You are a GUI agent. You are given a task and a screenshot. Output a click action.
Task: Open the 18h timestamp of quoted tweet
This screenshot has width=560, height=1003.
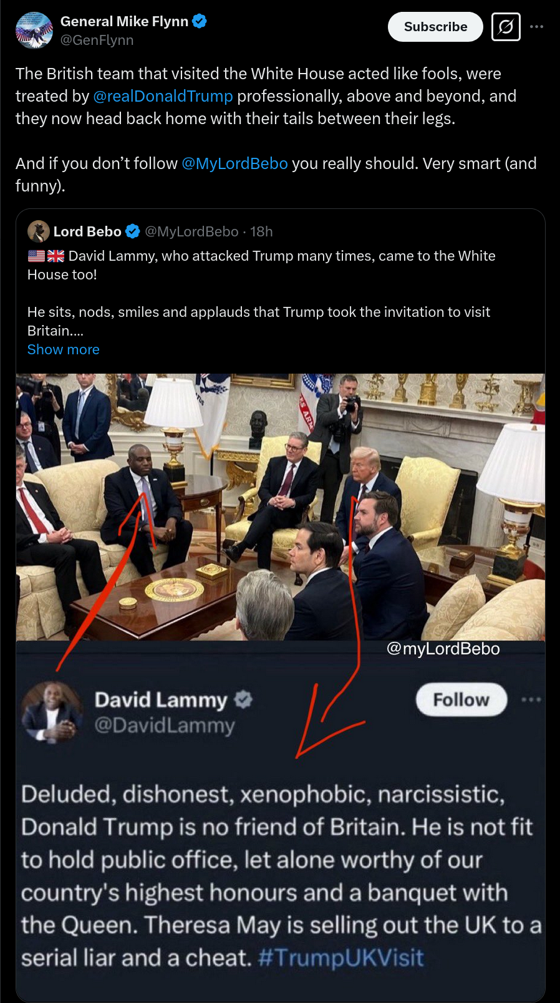[261, 231]
